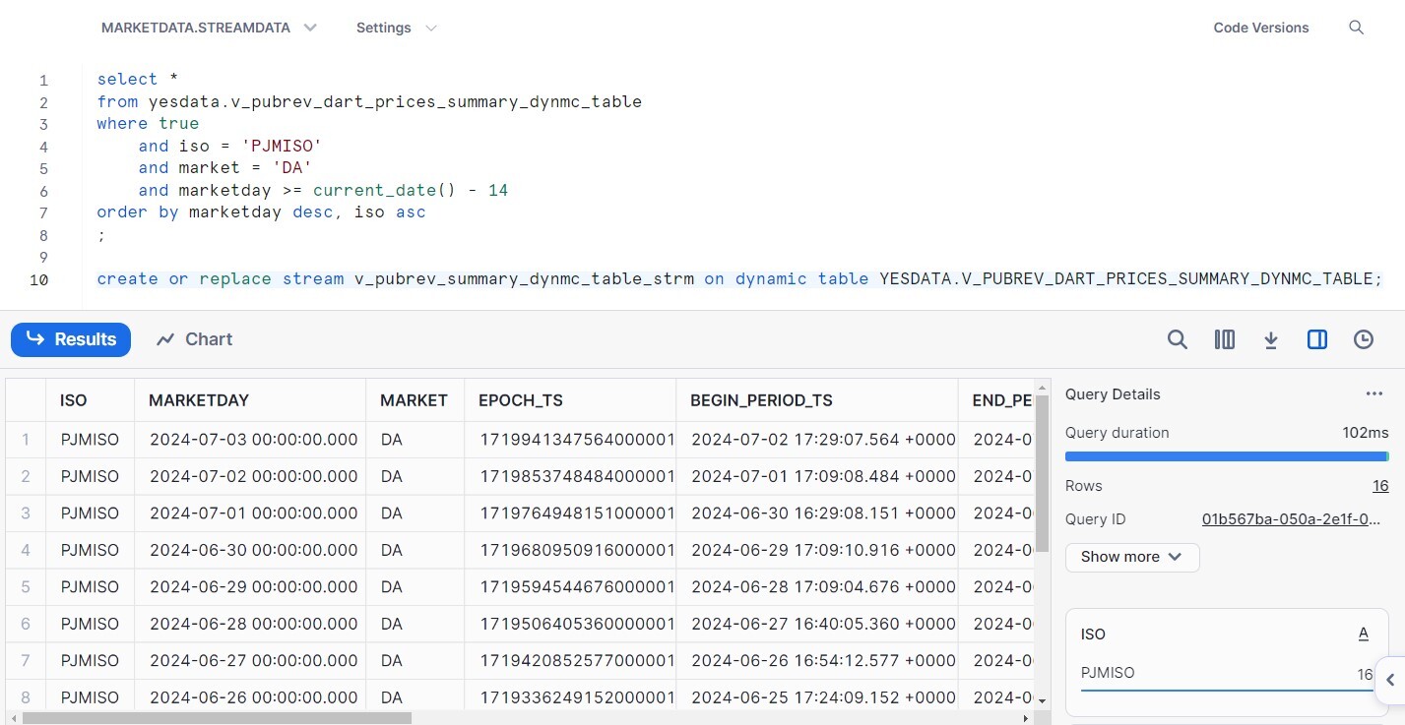Collapse the side panel with the chevron handle
This screenshot has height=725, width=1405.
[x=1390, y=680]
